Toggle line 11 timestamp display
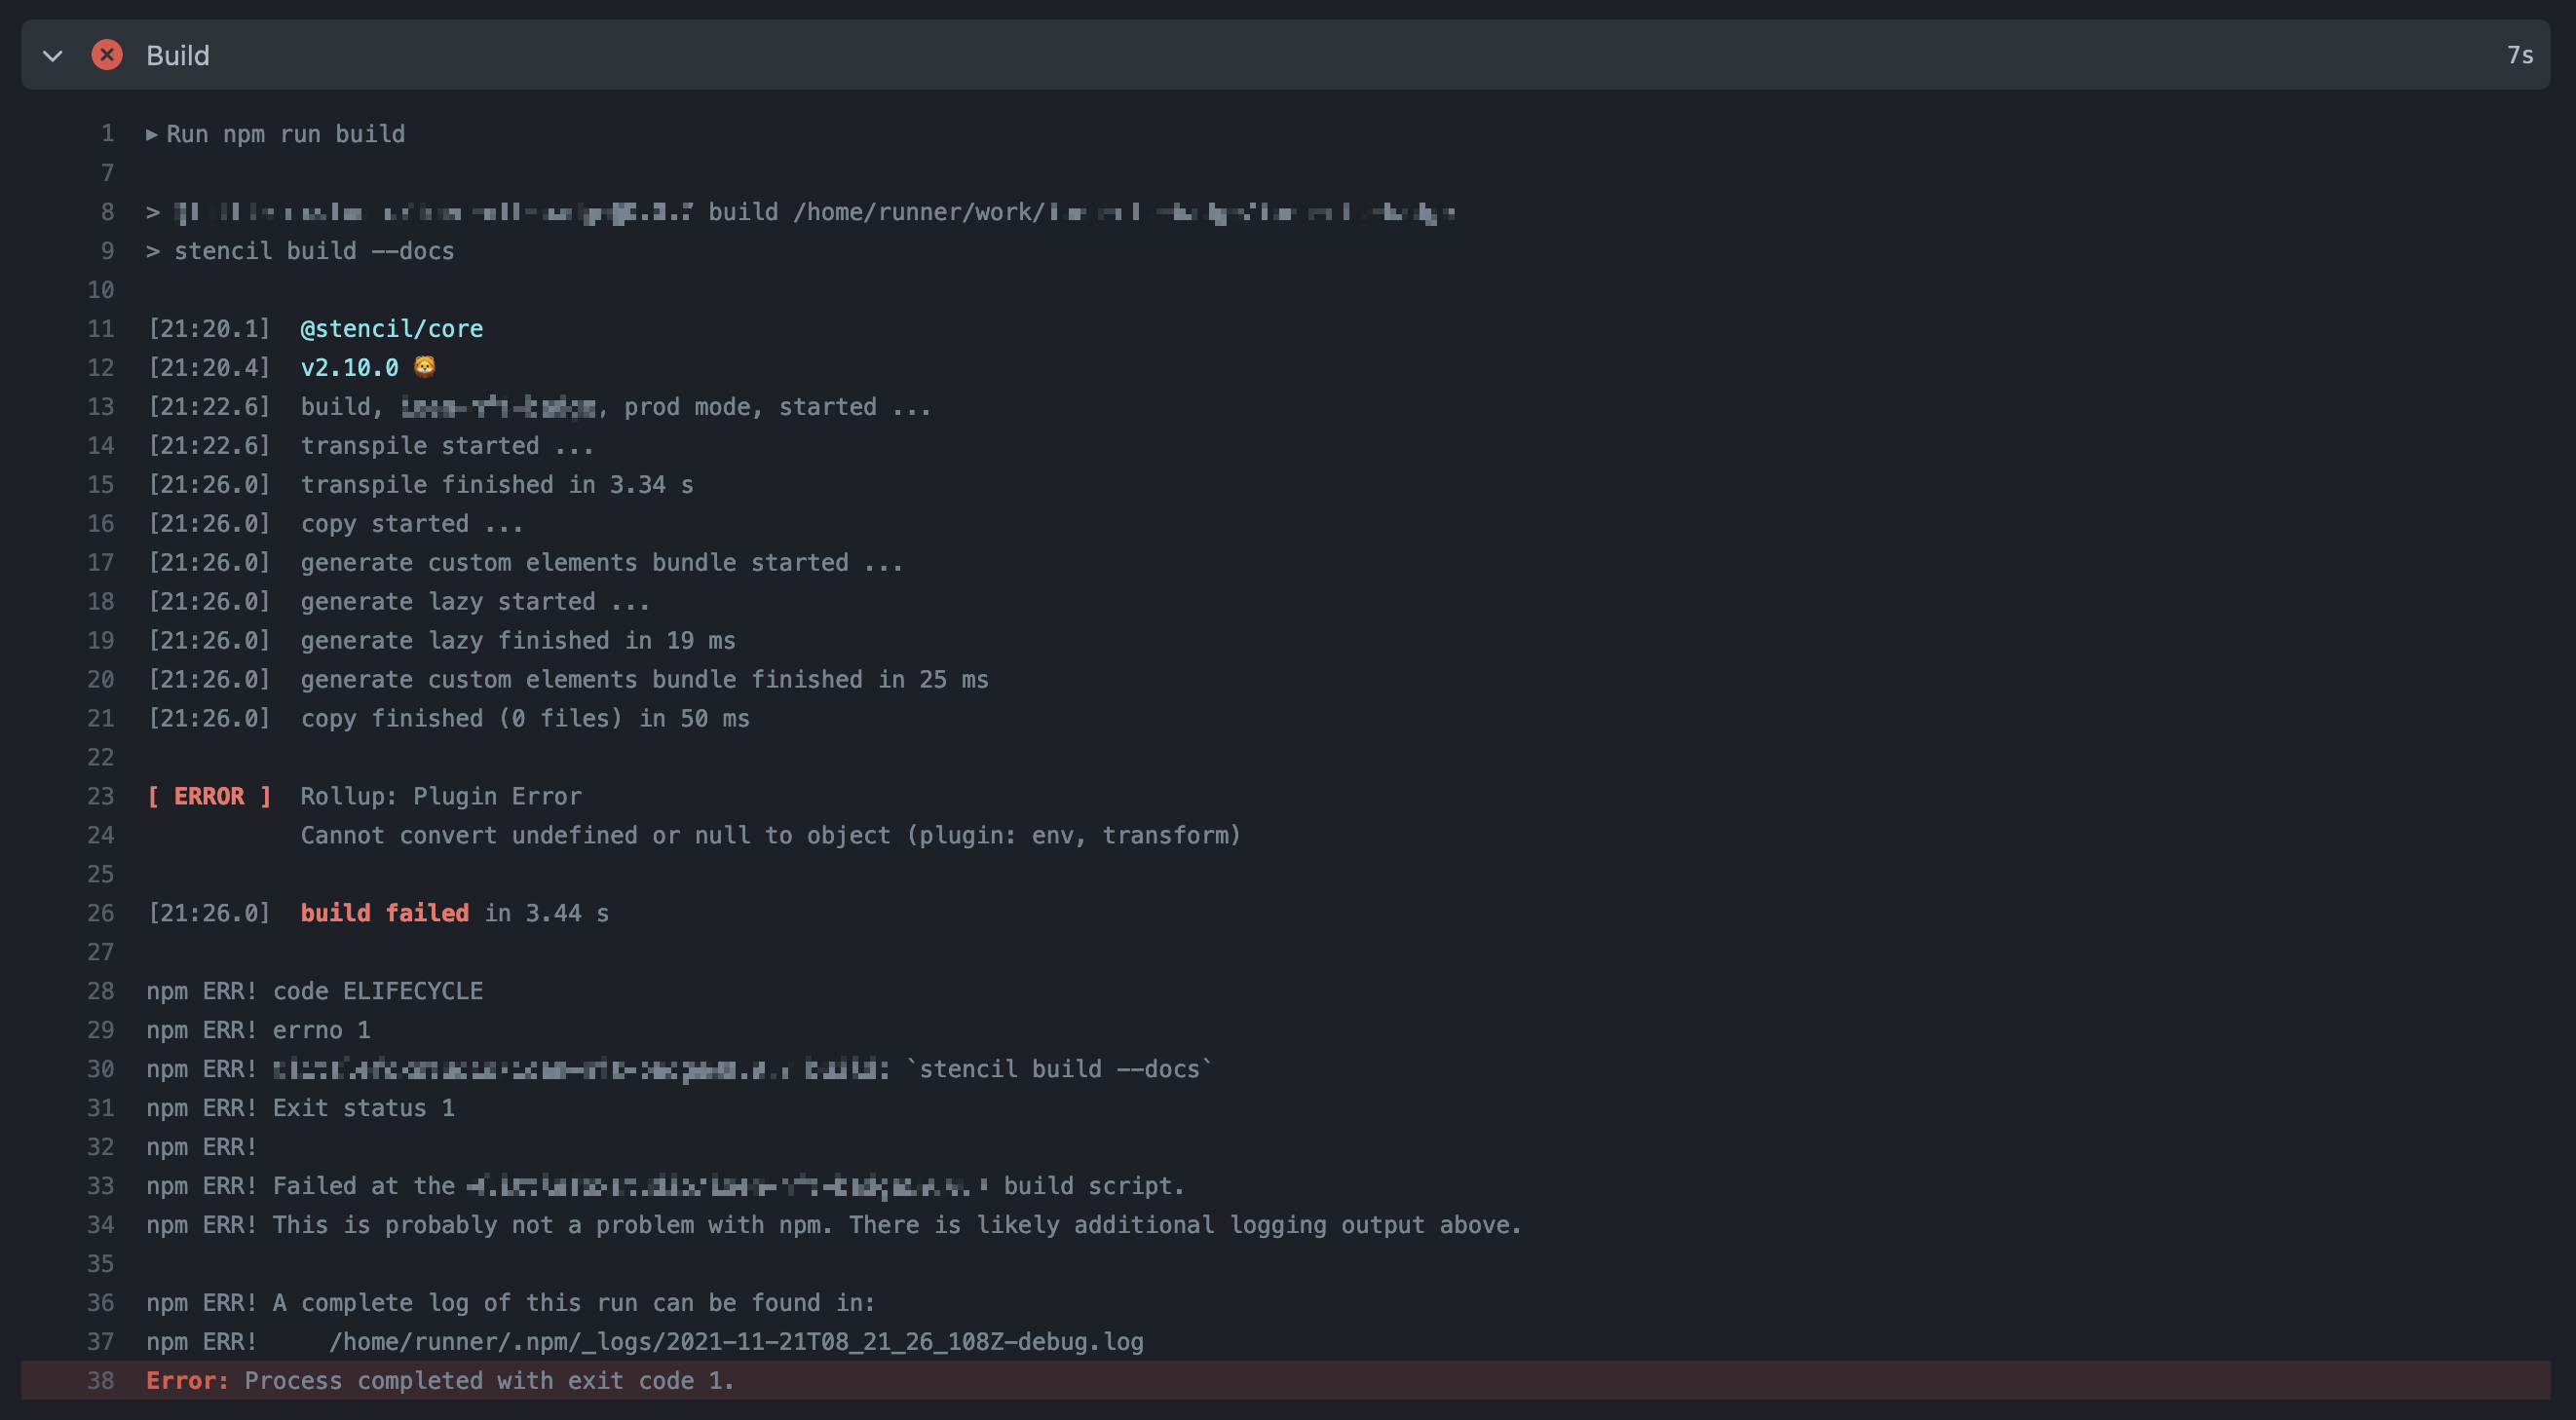The height and width of the screenshot is (1420, 2576). pos(210,328)
